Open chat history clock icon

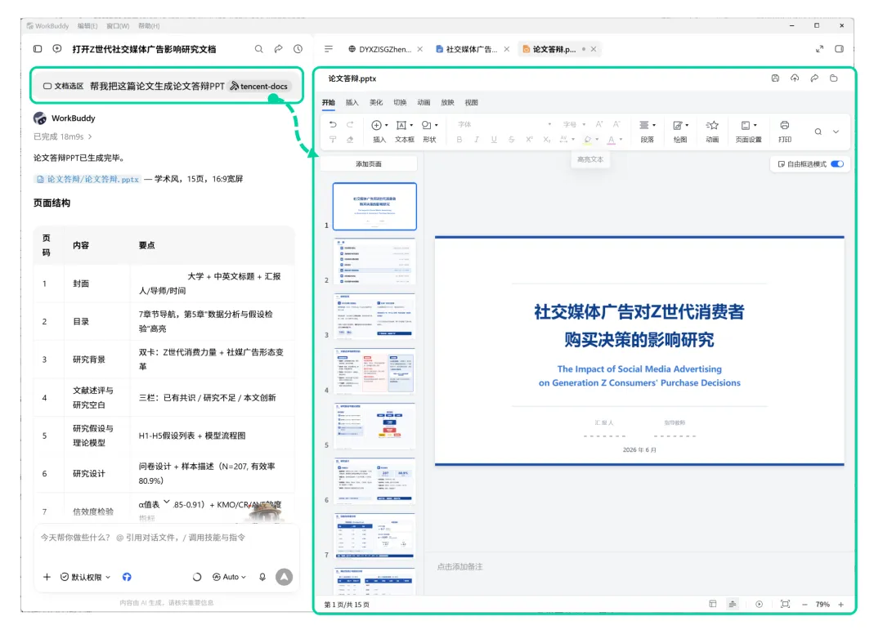(x=298, y=49)
